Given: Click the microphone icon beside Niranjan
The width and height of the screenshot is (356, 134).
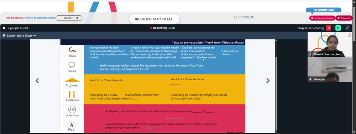Looking at the screenshot, I should [x=310, y=79].
